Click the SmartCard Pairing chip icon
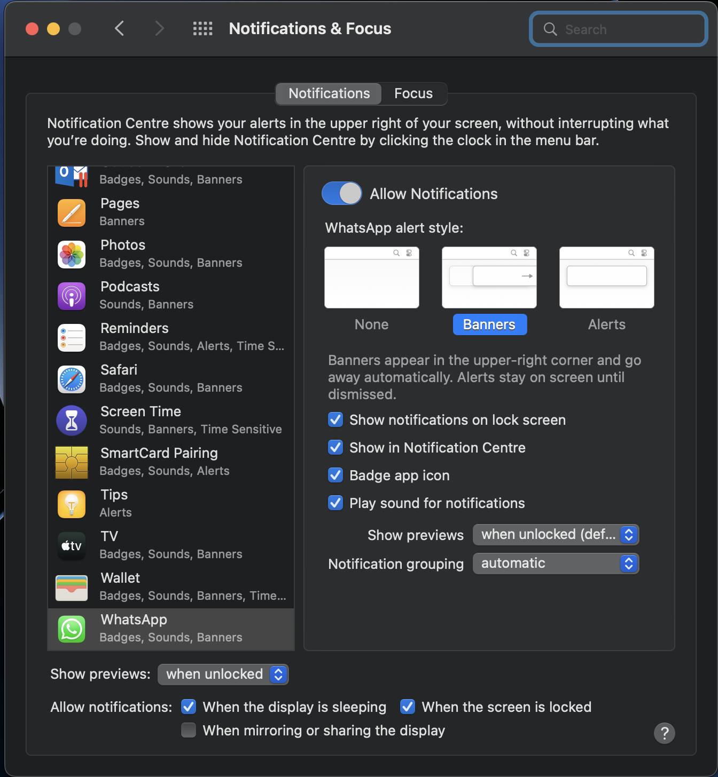Viewport: 718px width, 777px height. [x=72, y=462]
